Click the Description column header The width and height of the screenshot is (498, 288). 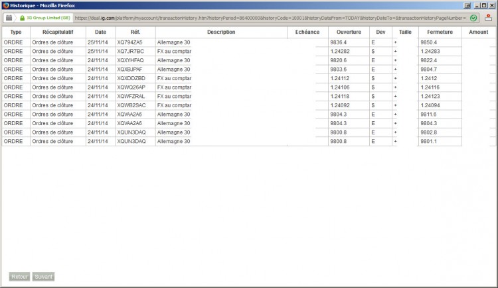click(x=221, y=32)
